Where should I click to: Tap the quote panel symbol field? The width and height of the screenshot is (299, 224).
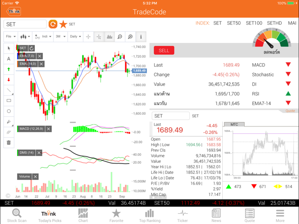point(171,116)
